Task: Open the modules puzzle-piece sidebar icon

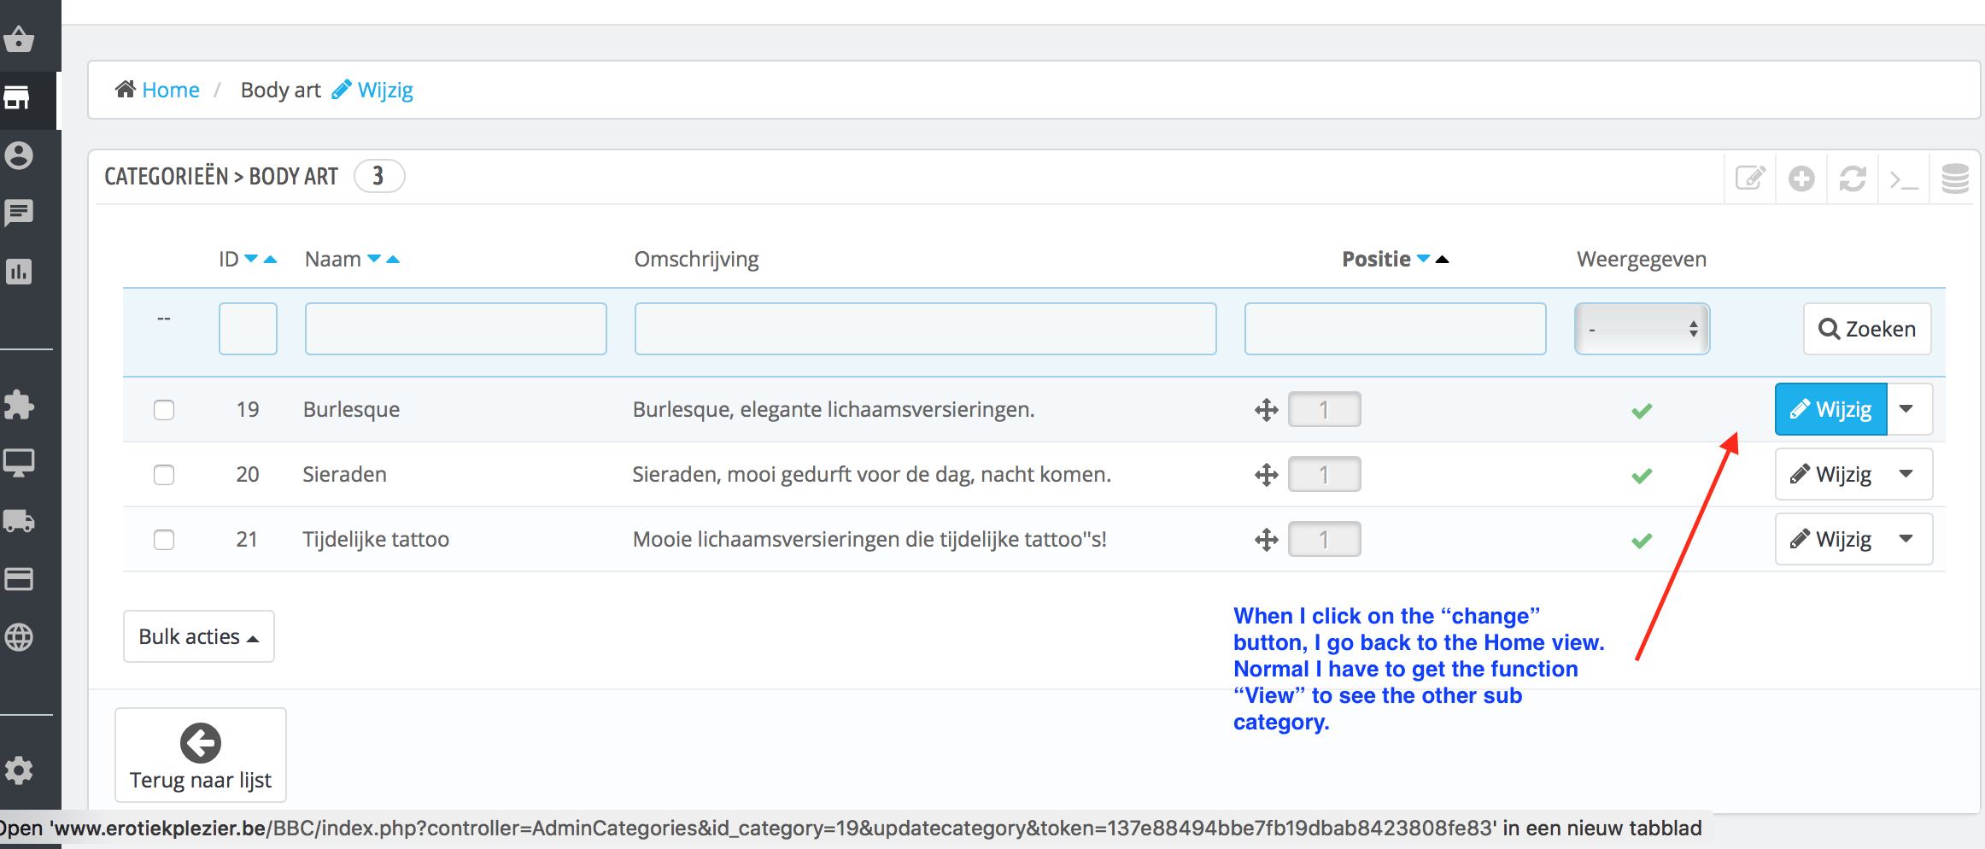Action: (19, 405)
